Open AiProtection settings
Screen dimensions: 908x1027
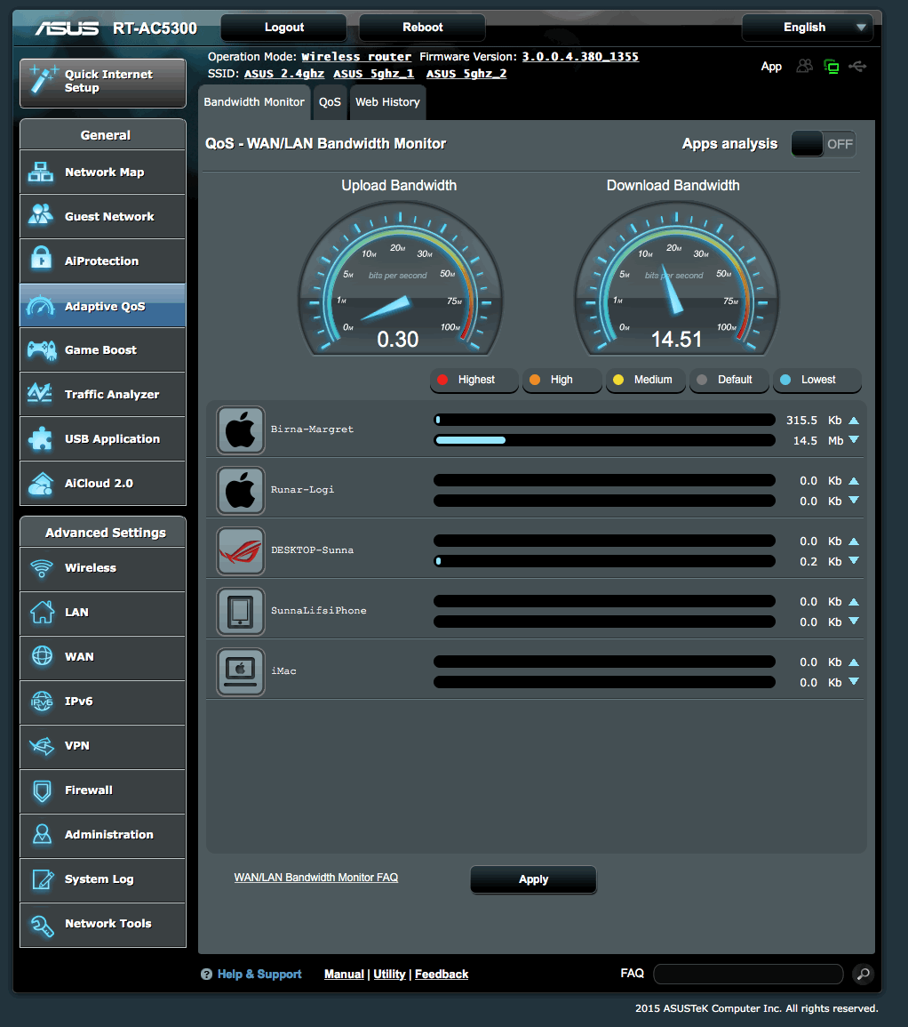[102, 261]
